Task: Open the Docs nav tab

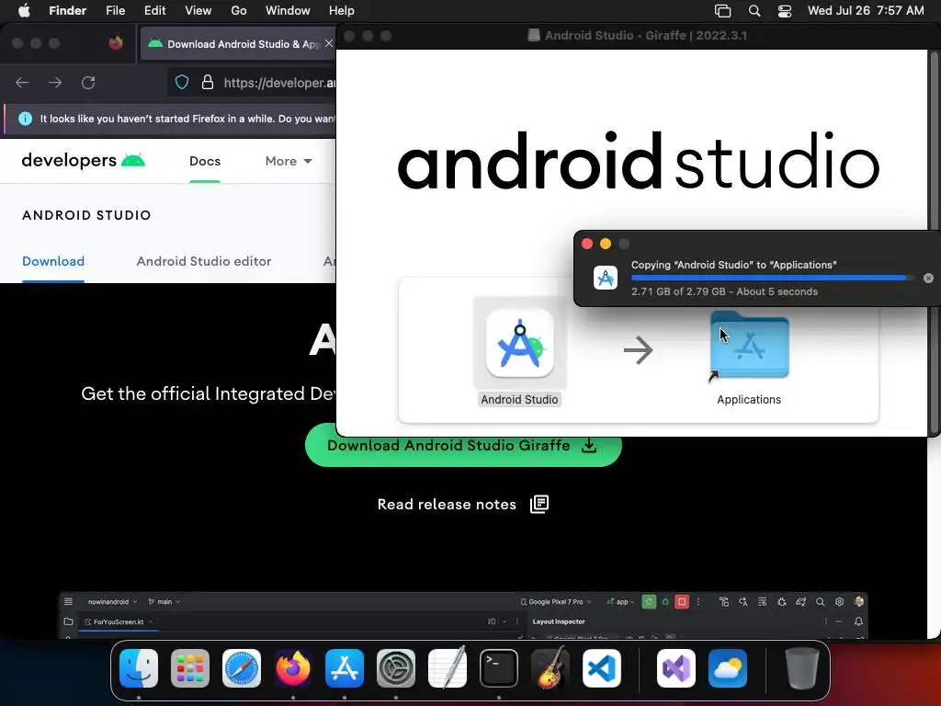Action: tap(205, 161)
